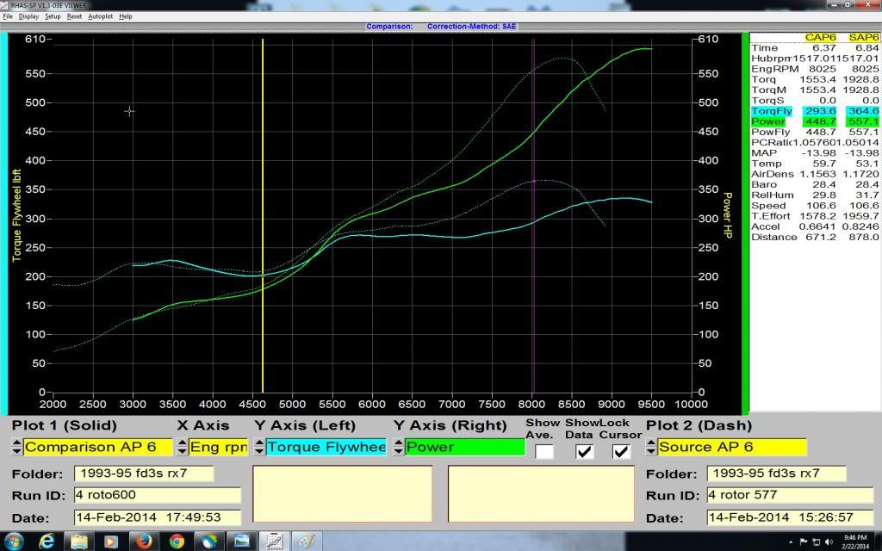
Task: Open the Setup menu
Action: coord(53,16)
